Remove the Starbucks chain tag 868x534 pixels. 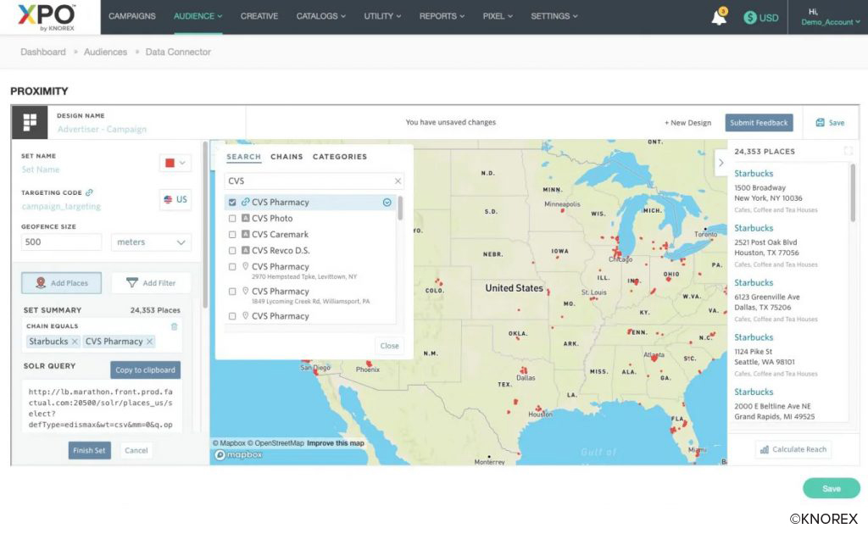click(x=75, y=342)
